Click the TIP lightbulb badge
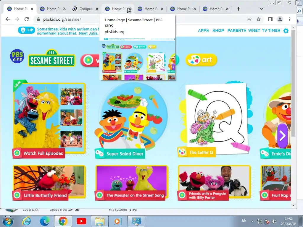 (x=26, y=30)
